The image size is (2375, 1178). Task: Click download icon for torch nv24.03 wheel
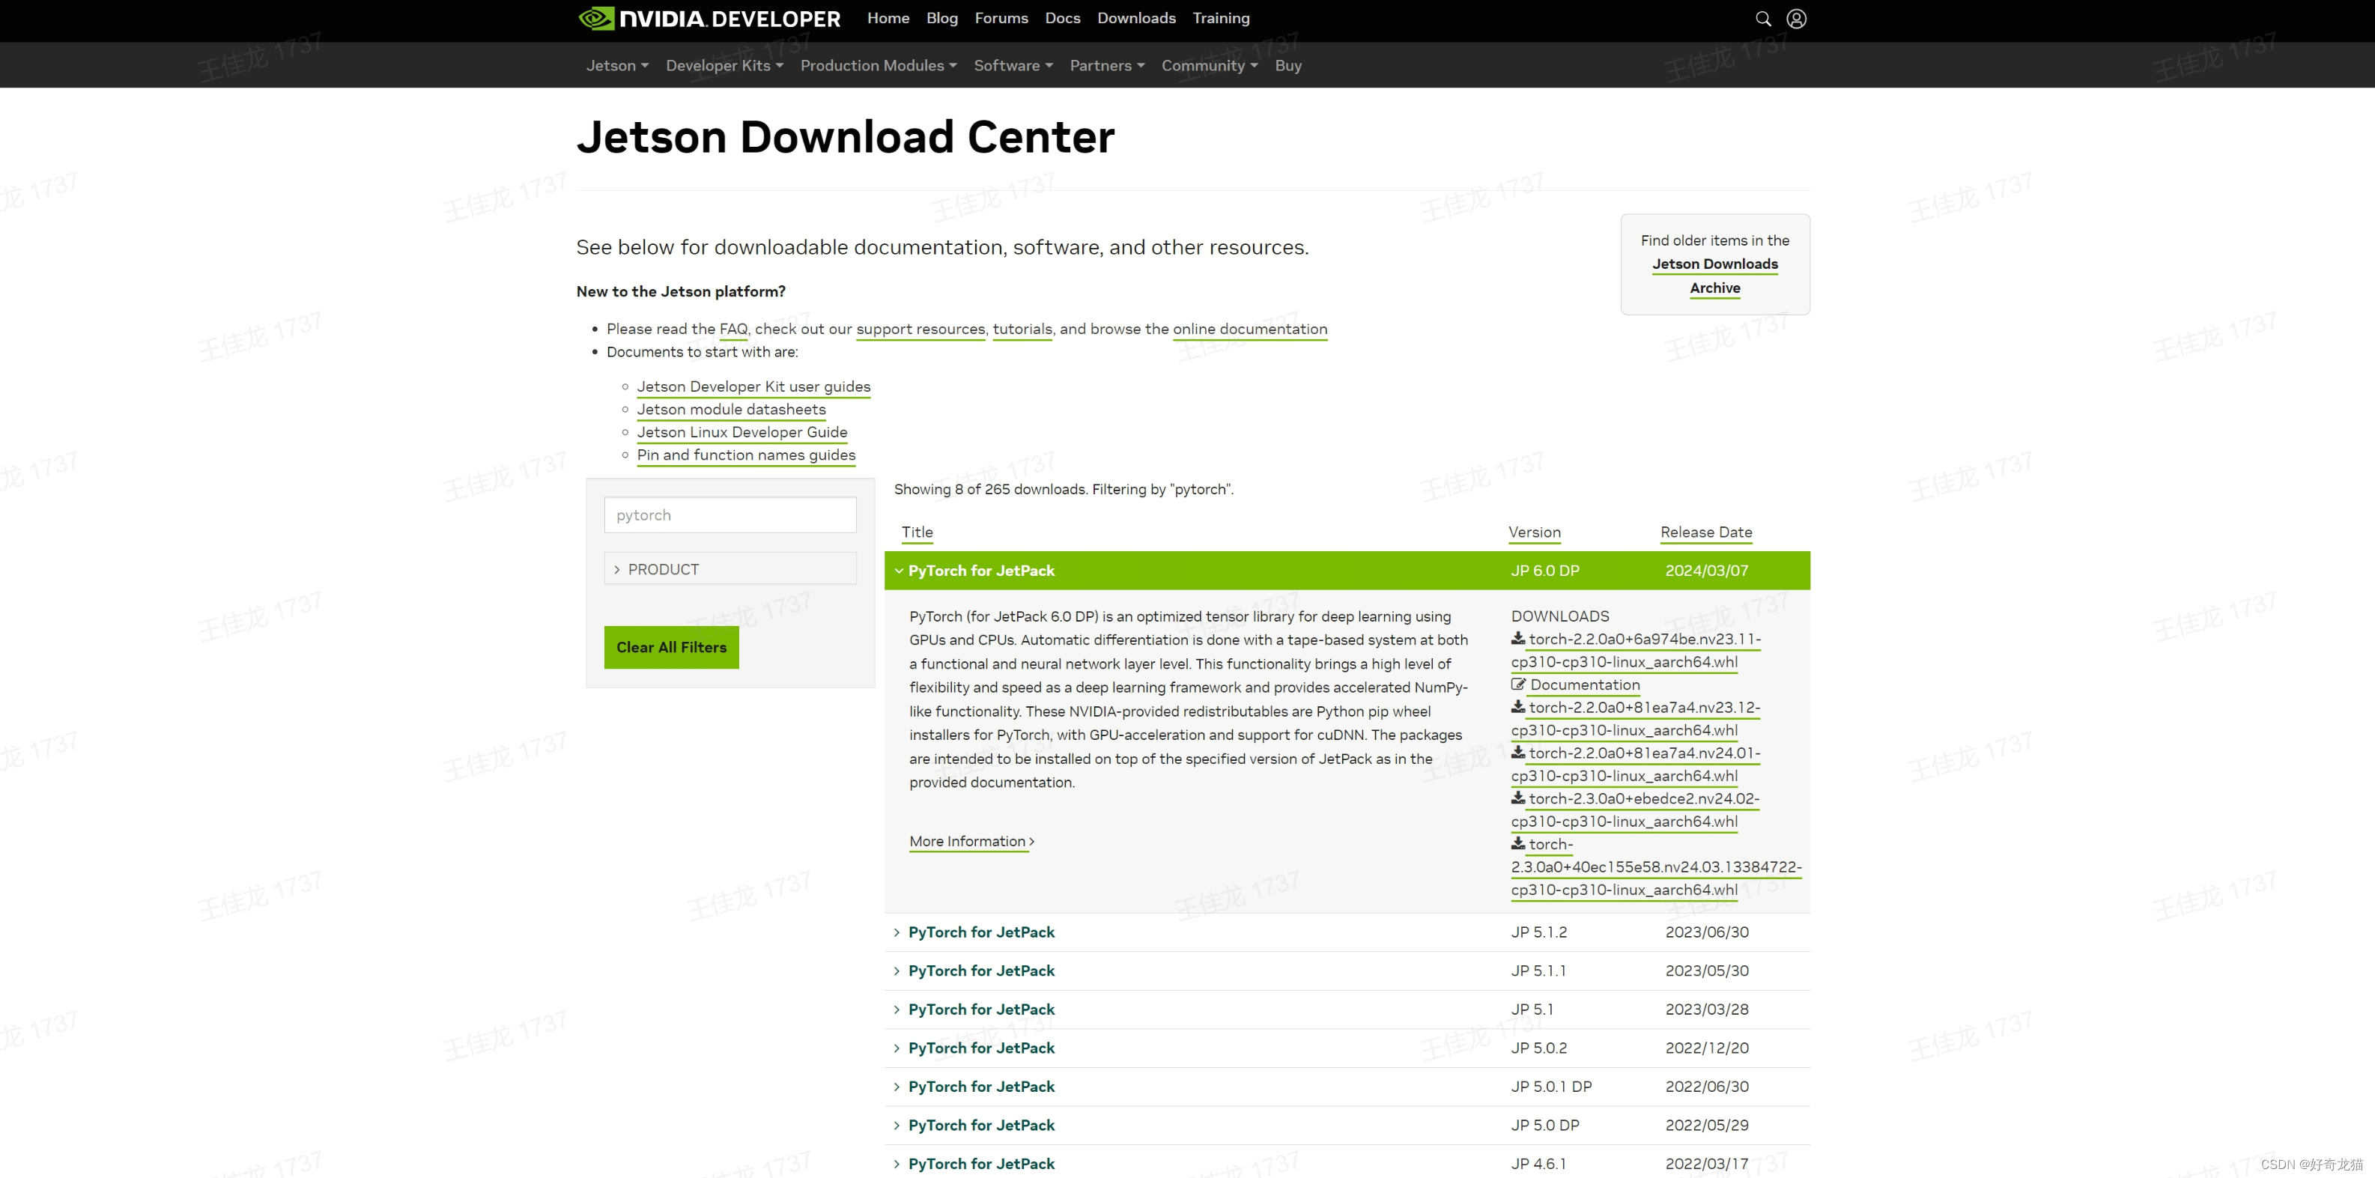click(1517, 843)
